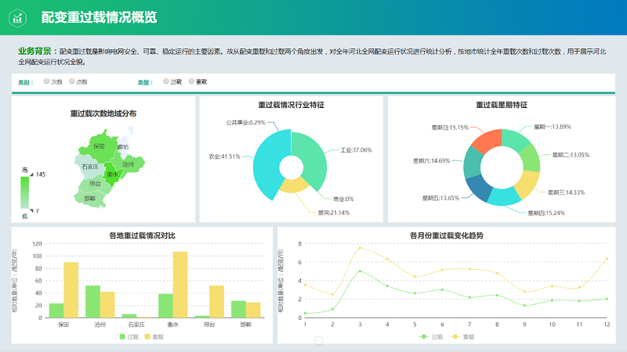Select the 次数 radio option
The image size is (627, 352).
47,81
